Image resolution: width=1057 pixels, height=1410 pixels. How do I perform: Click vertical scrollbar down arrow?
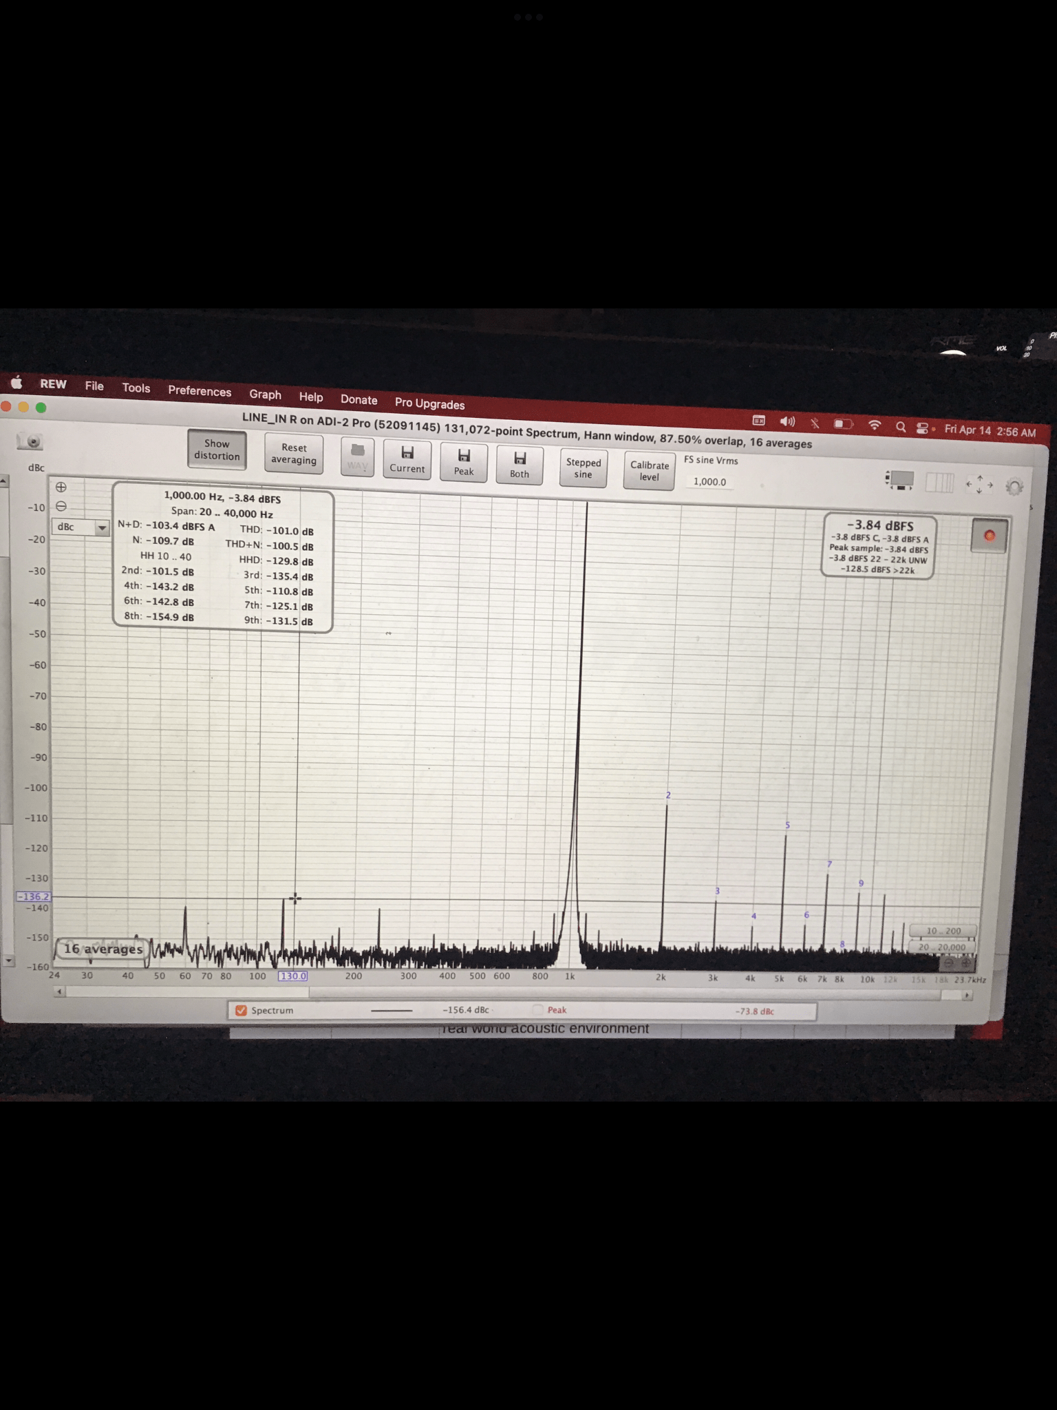pos(8,960)
